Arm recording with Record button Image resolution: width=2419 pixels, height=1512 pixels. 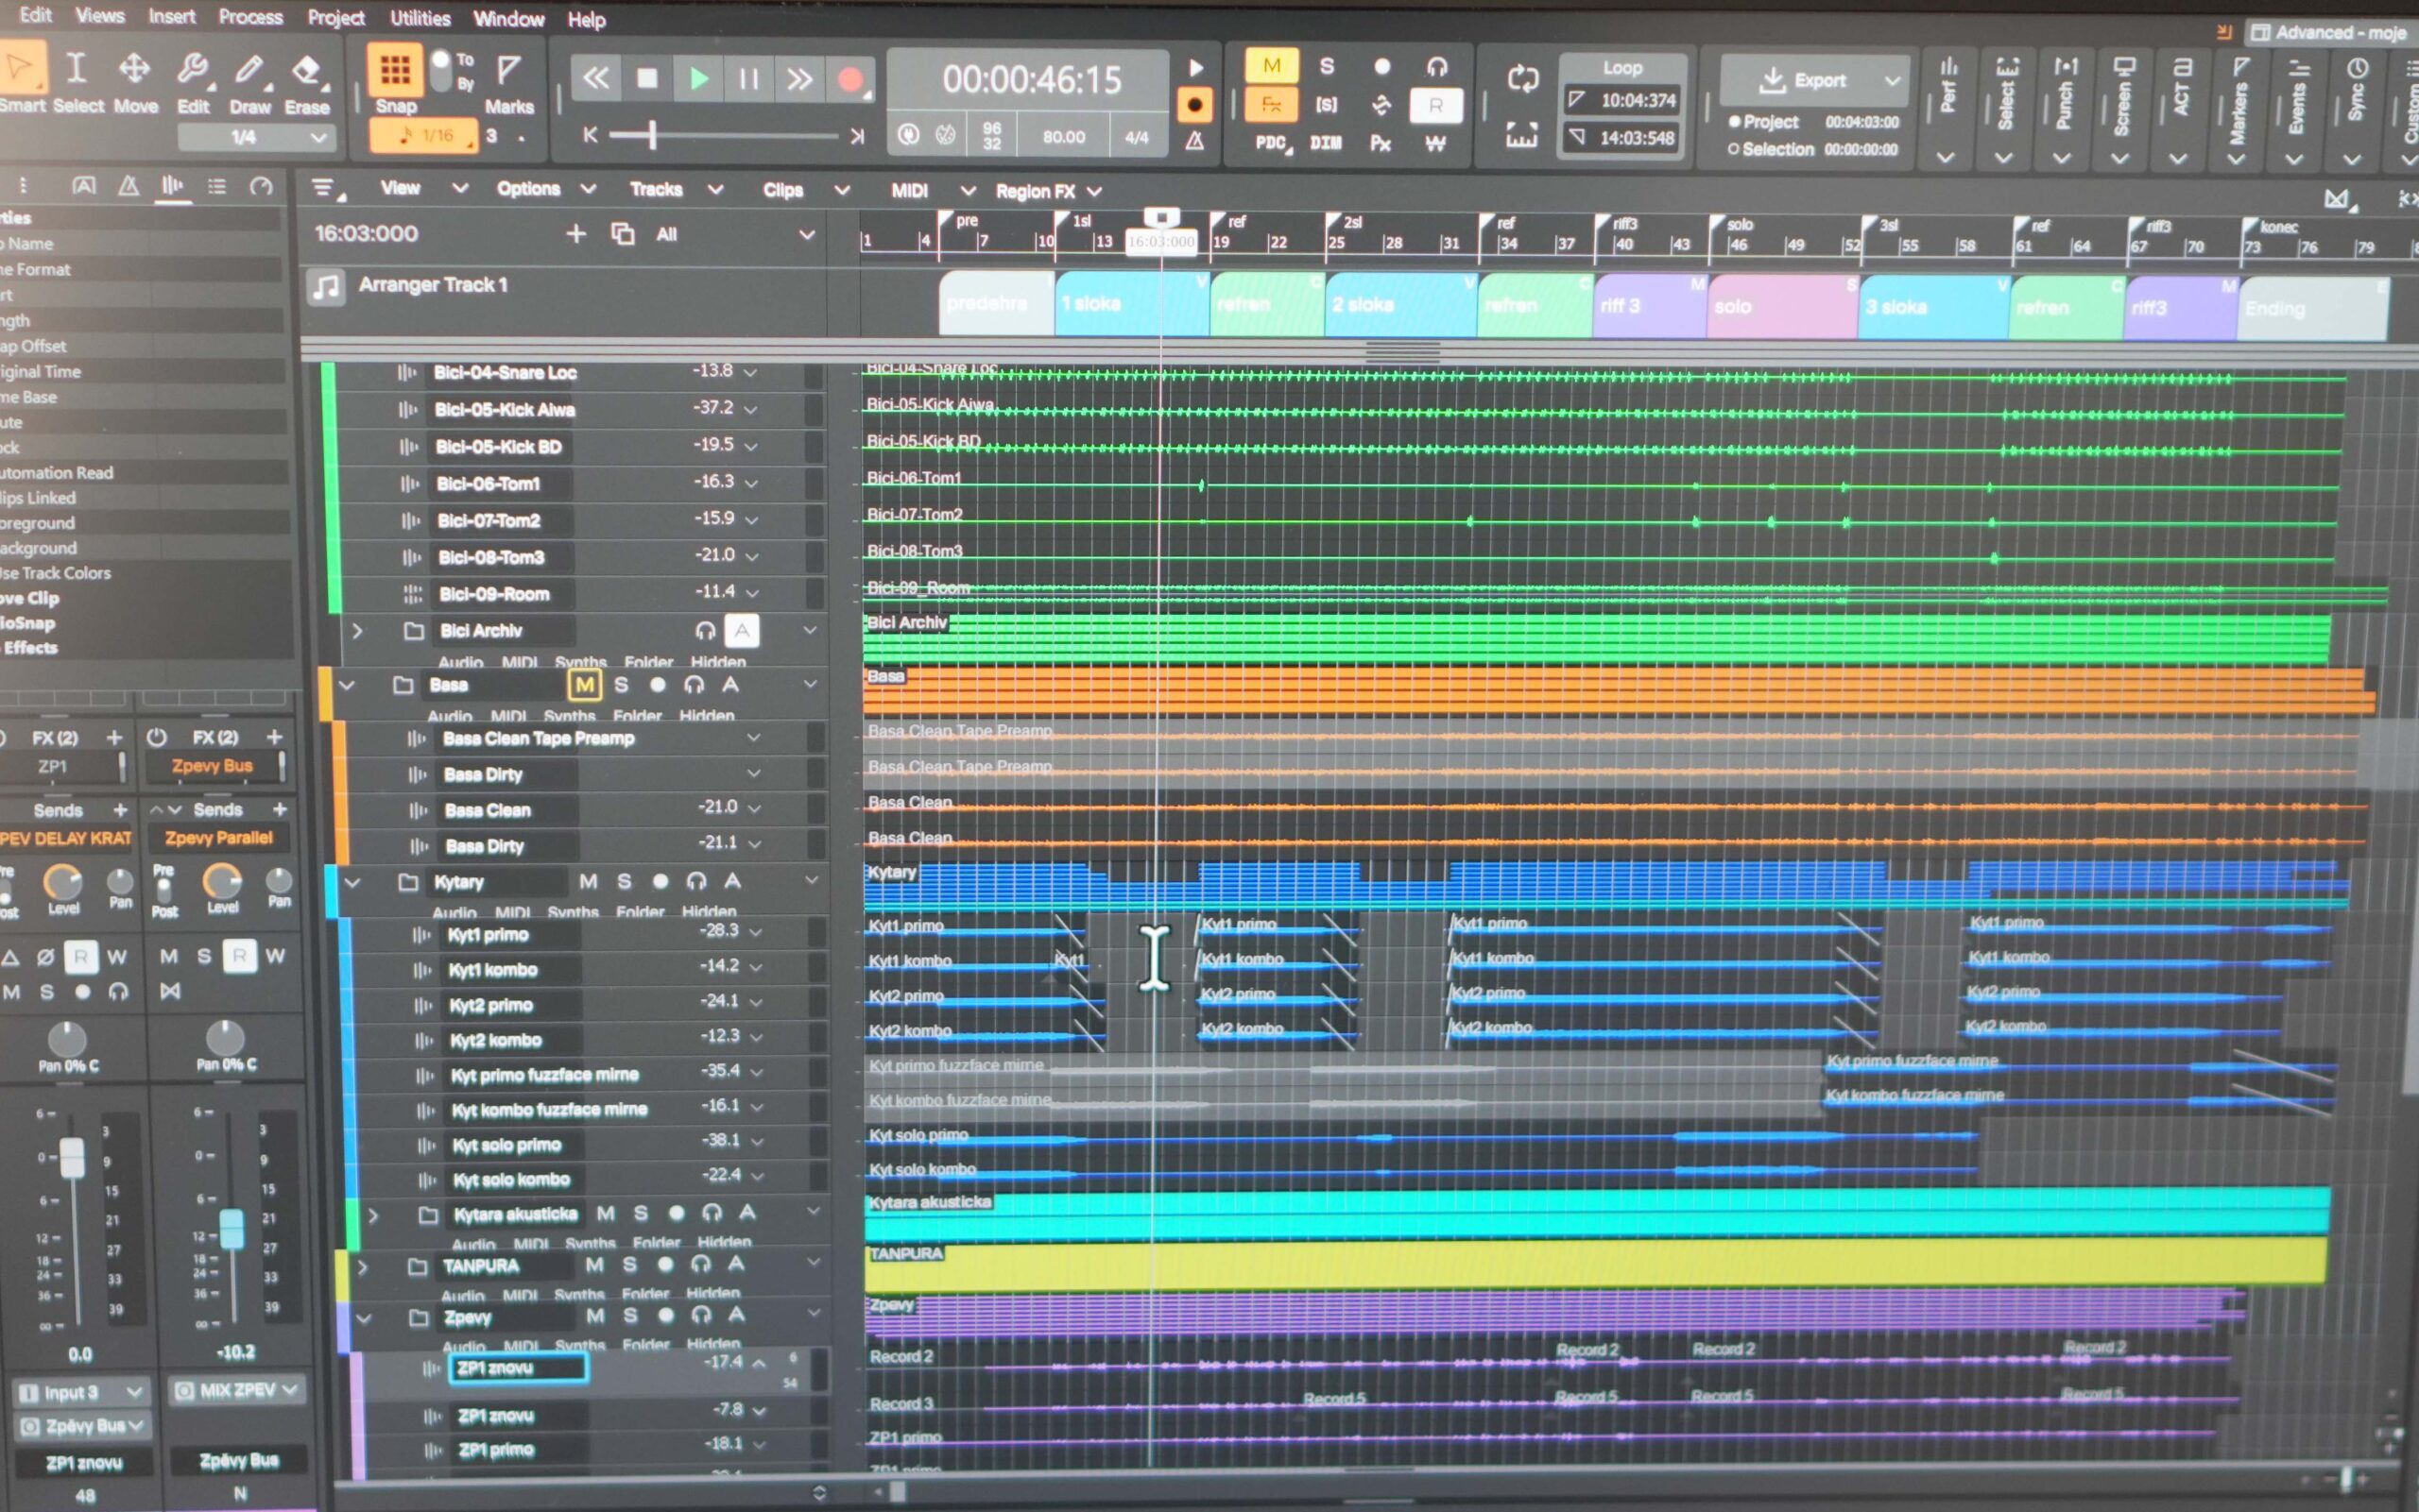click(x=850, y=79)
